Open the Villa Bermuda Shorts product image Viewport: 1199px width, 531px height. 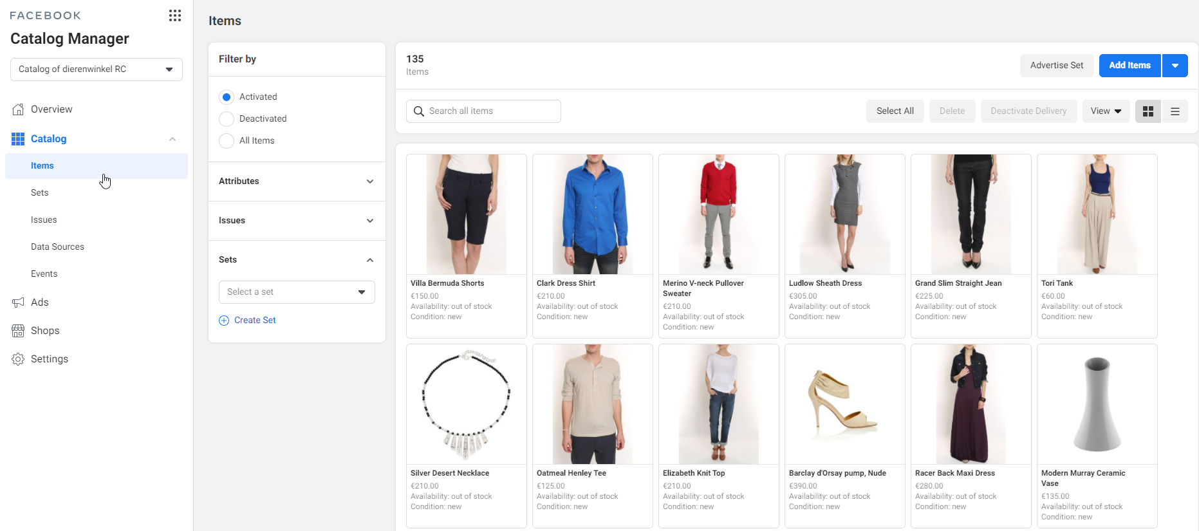(467, 214)
